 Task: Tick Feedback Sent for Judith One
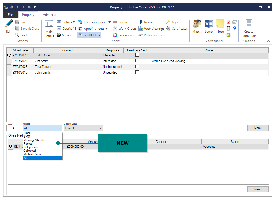pos(137,55)
